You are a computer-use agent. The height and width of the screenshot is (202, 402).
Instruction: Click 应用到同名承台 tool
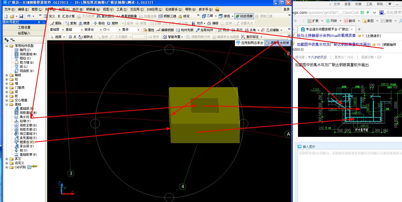249,43
